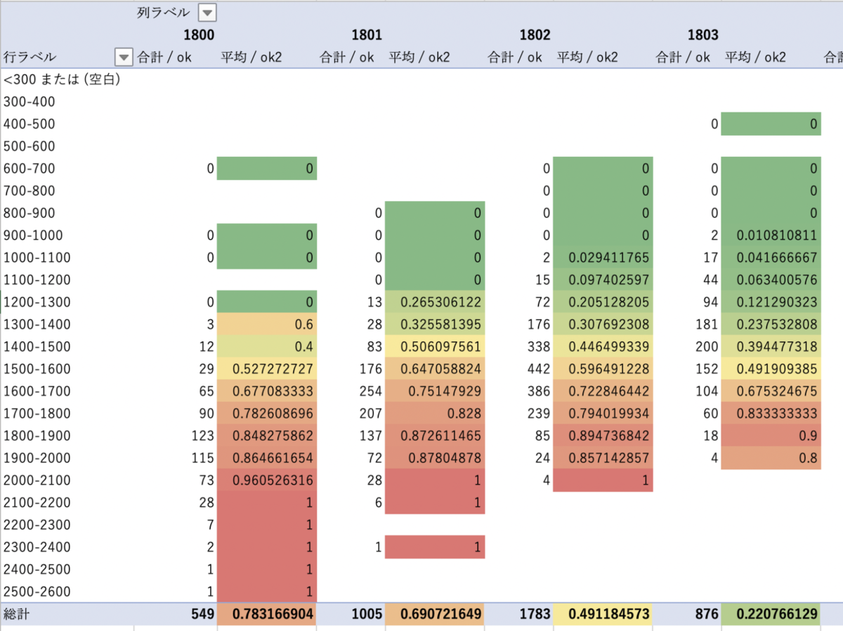Select the cell showing 0.527272727
This screenshot has height=631, width=843.
[267, 369]
